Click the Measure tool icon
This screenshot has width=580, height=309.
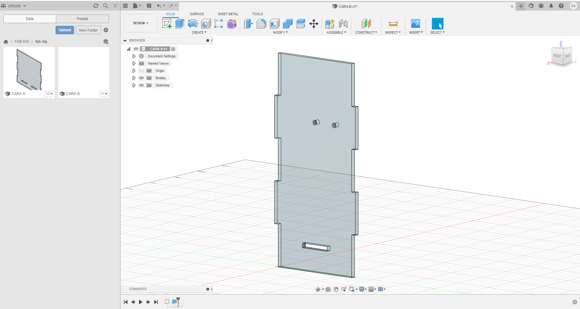[393, 24]
